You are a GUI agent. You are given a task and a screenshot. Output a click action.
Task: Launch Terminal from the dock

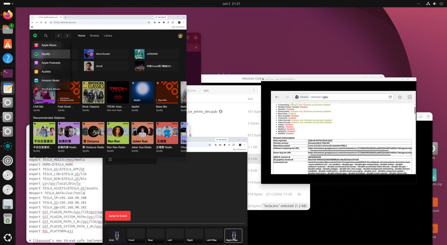tap(8, 73)
